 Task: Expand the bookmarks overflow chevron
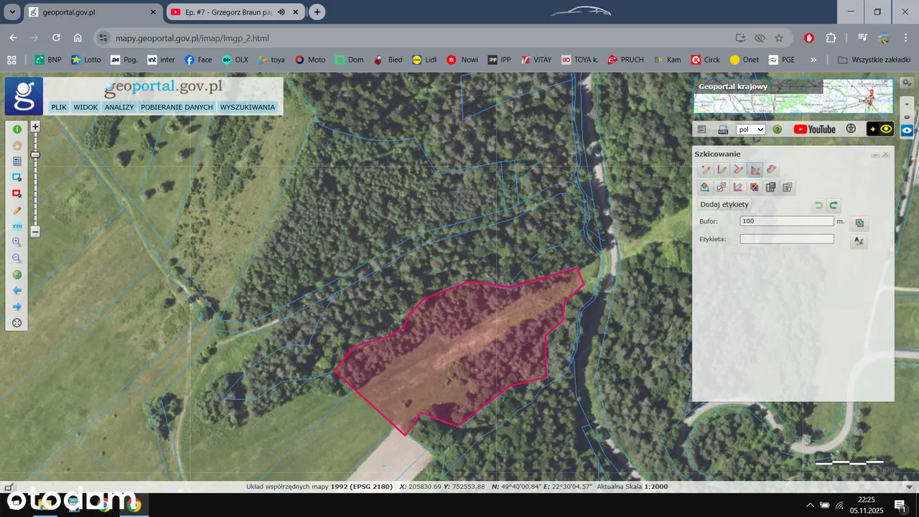(x=813, y=60)
